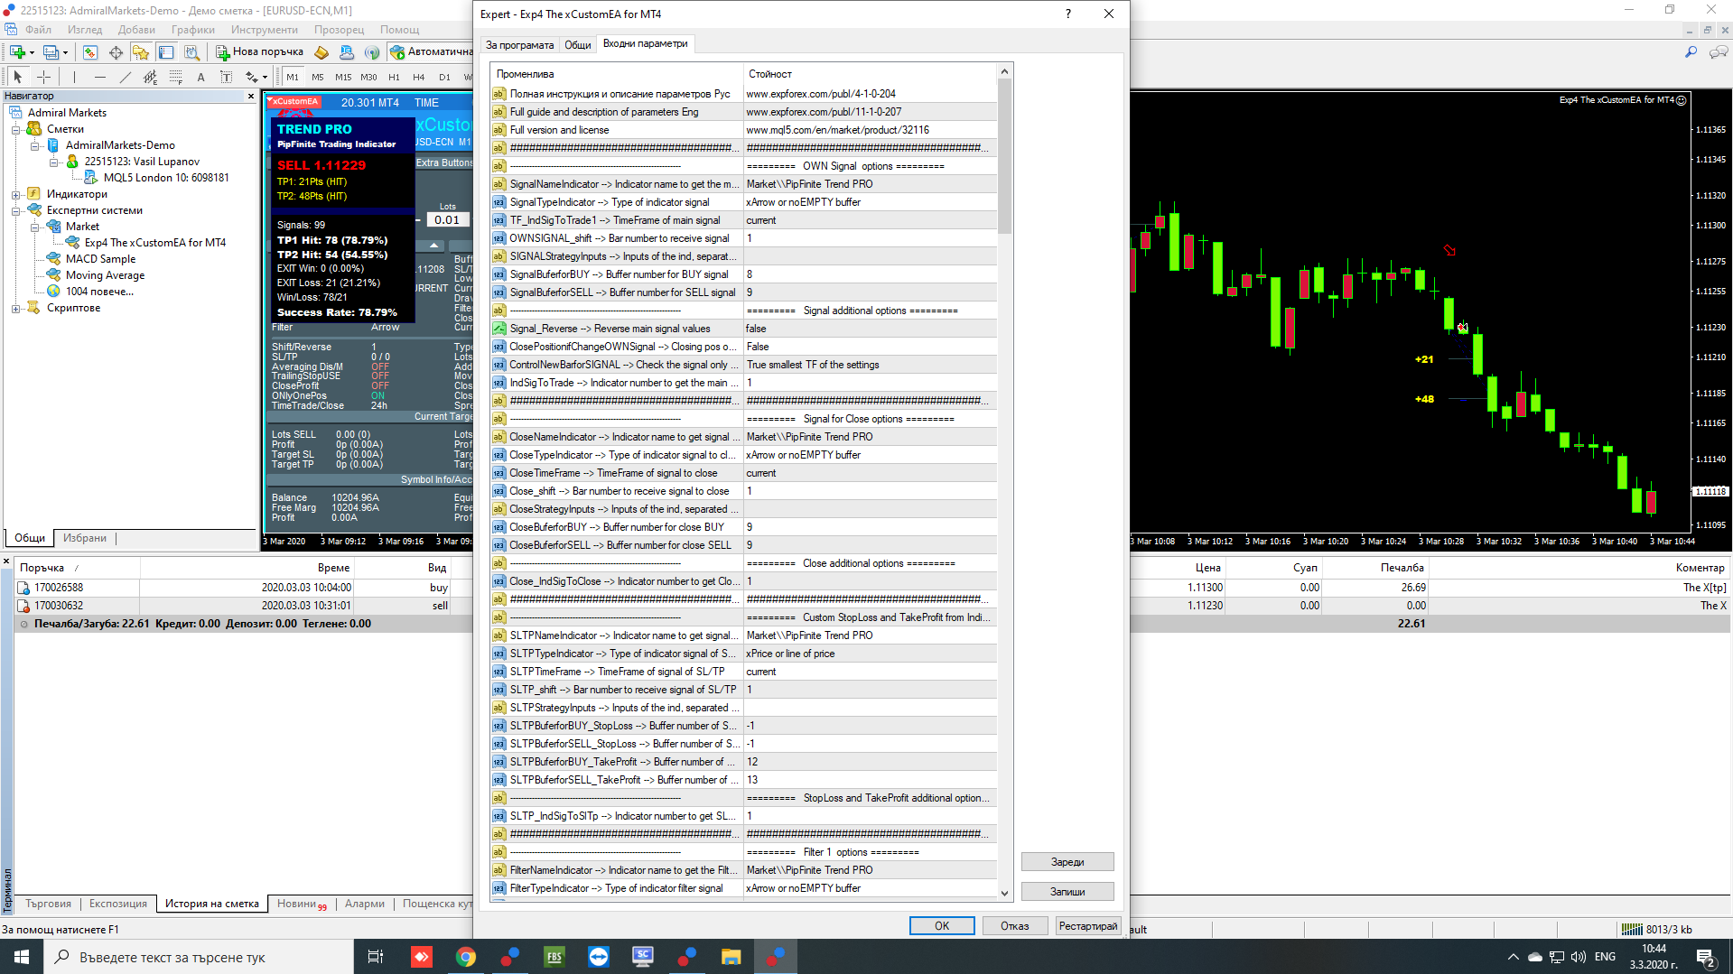Expand the Скриптове tree node
Screen dimensions: 1733x974
pyautogui.click(x=15, y=308)
